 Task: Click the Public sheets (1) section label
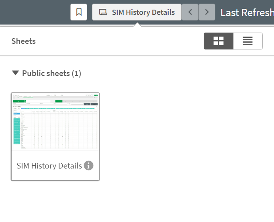coord(51,73)
